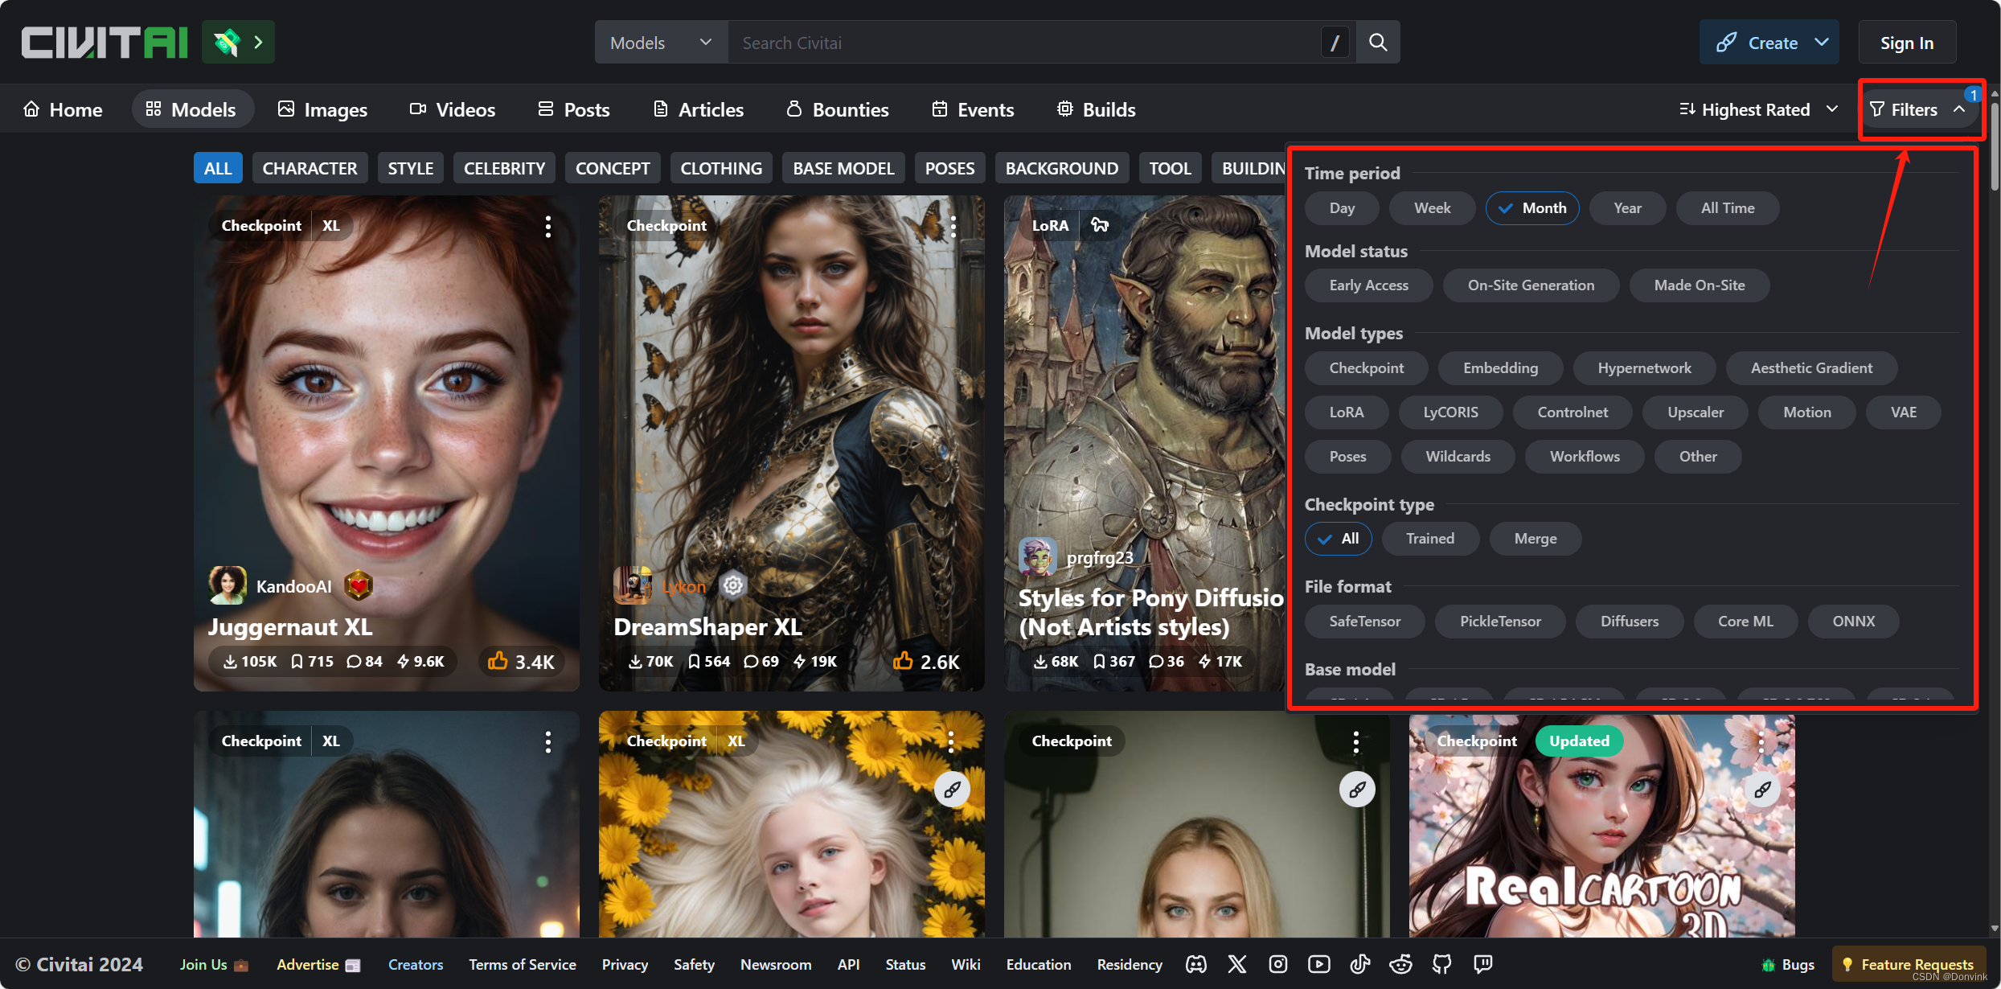Open Discord link icon in footer
The width and height of the screenshot is (2001, 989).
click(x=1196, y=964)
